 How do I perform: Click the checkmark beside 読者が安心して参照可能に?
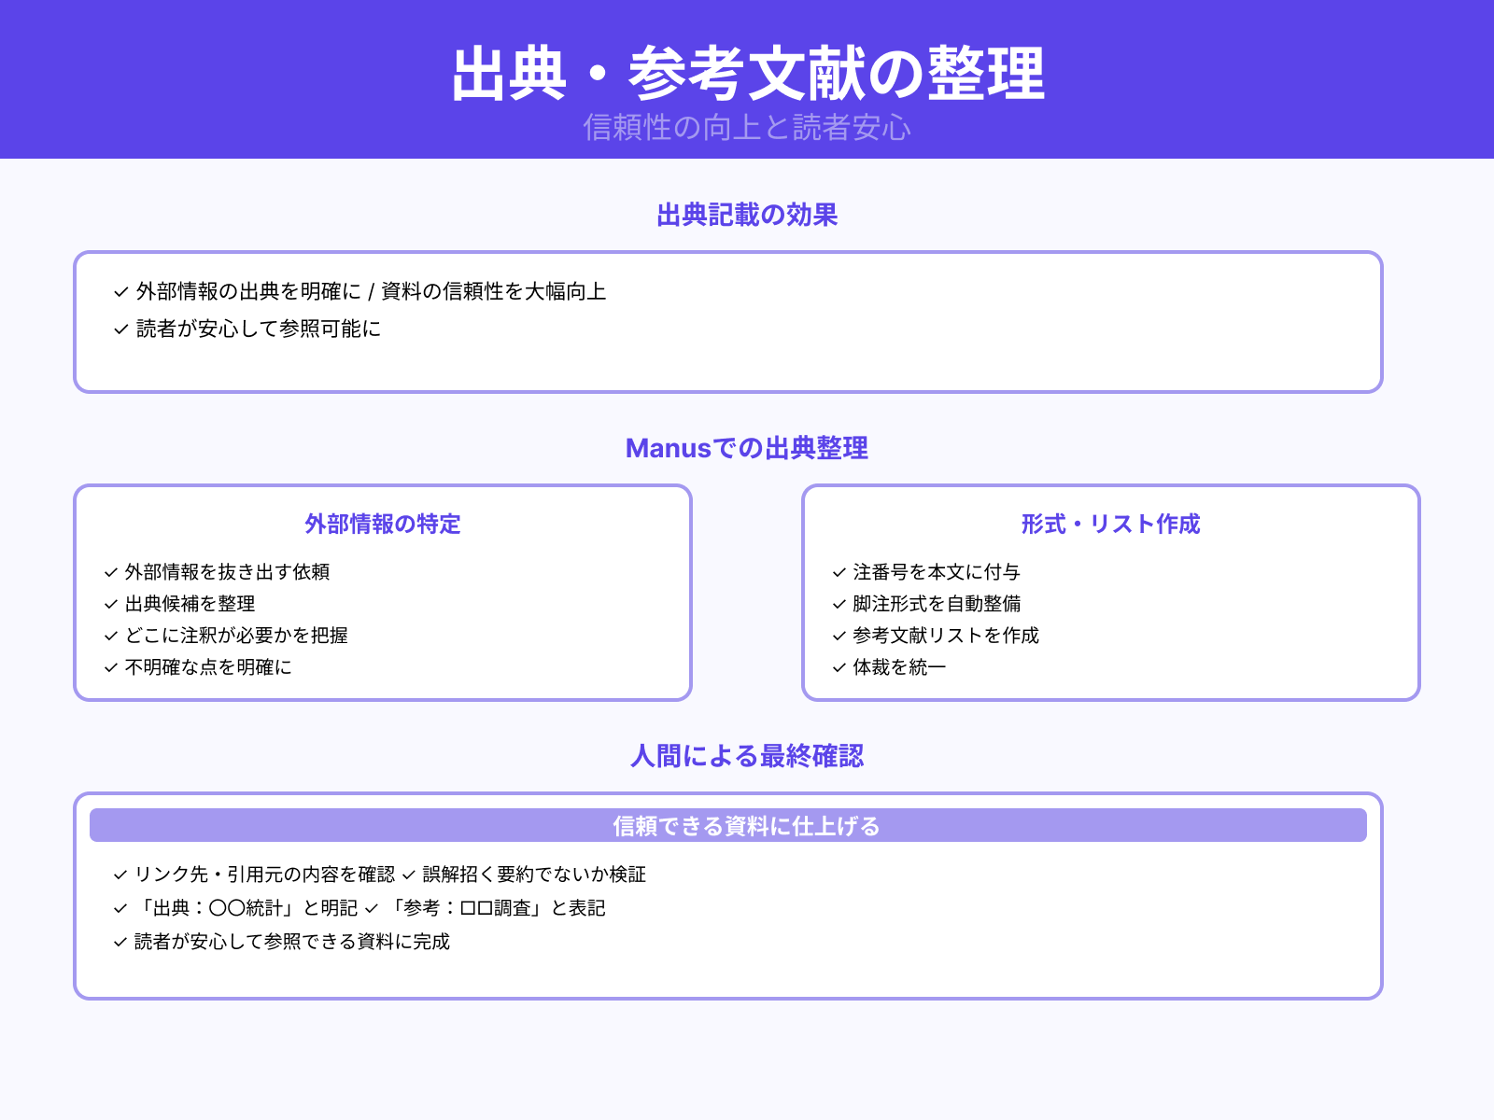point(119,329)
